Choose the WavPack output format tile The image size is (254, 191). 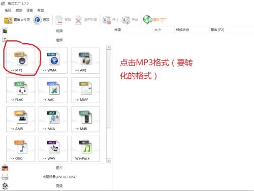click(85, 149)
